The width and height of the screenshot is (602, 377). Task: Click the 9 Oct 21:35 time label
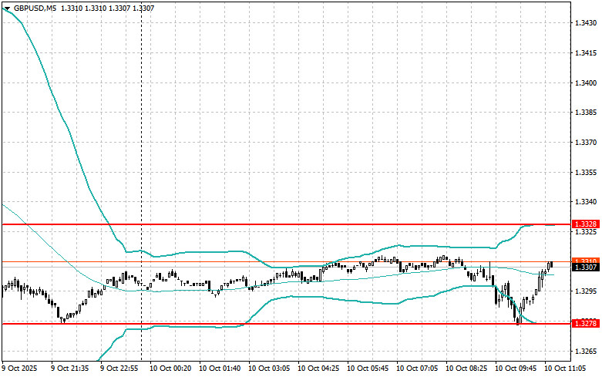pyautogui.click(x=70, y=369)
